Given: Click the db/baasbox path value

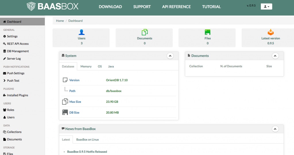Looking at the screenshot, I should click(114, 91).
